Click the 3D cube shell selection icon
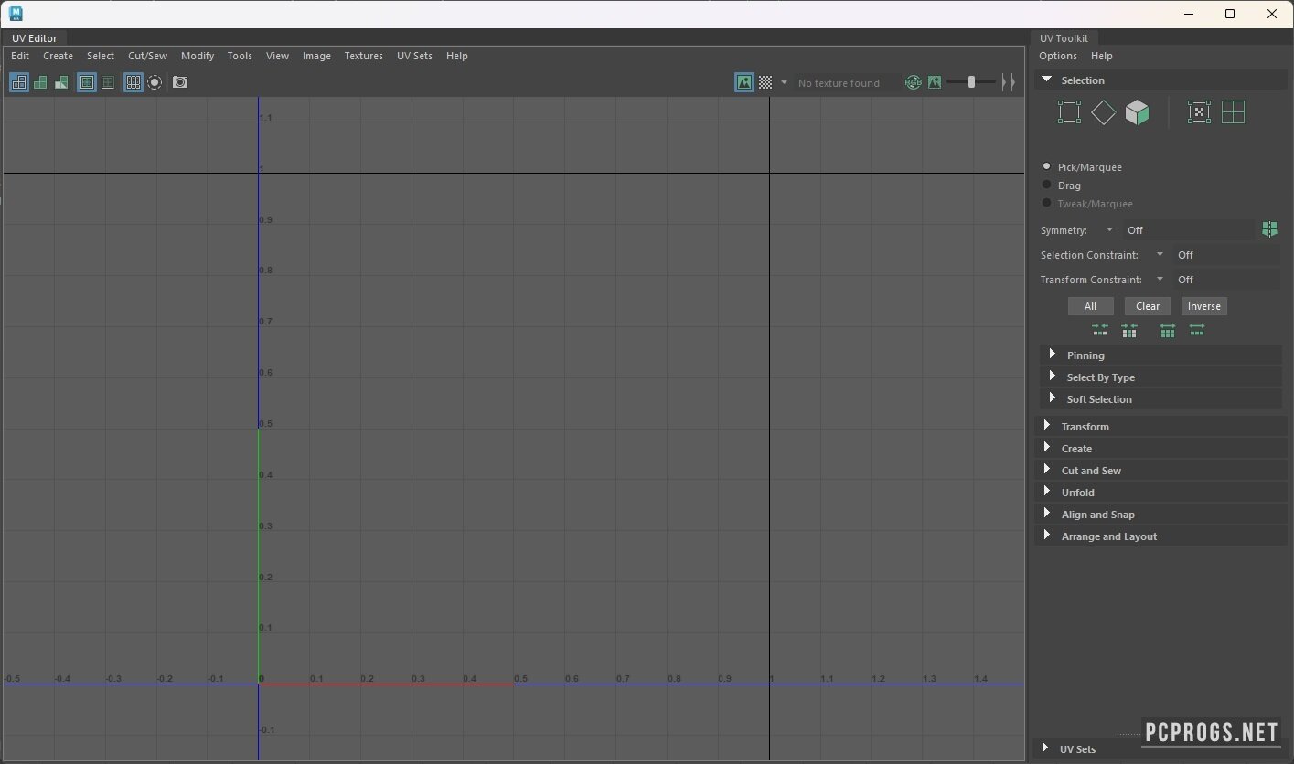 (1137, 112)
